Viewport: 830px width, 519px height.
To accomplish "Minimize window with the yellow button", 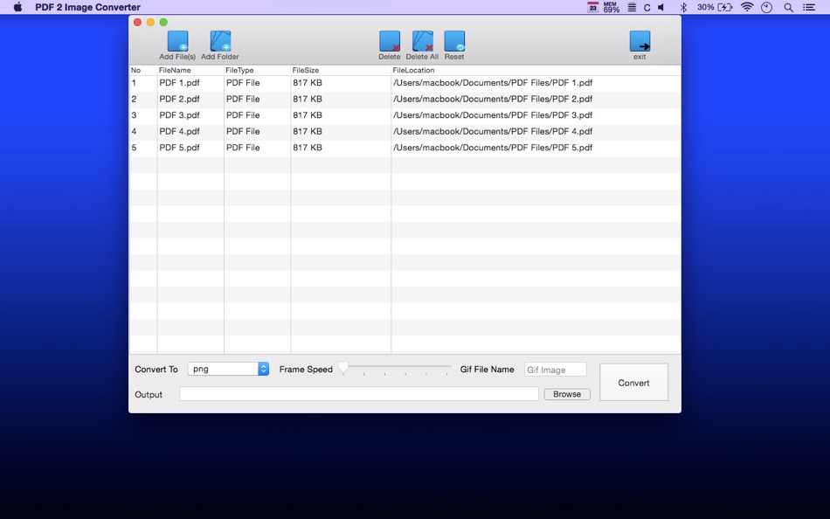I will coord(150,22).
